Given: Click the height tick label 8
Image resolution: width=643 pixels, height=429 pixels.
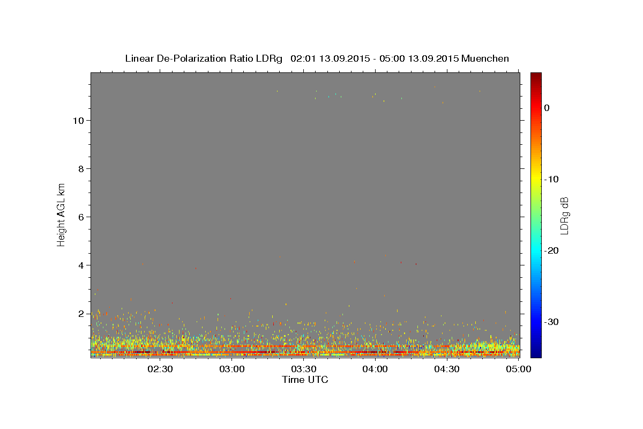Looking at the screenshot, I should pyautogui.click(x=80, y=169).
